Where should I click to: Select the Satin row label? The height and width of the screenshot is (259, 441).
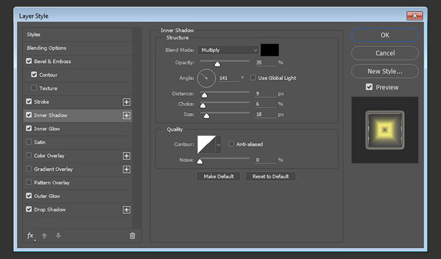[39, 142]
